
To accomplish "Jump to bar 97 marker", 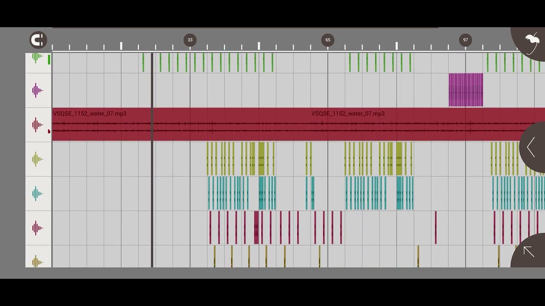I will tap(465, 40).
